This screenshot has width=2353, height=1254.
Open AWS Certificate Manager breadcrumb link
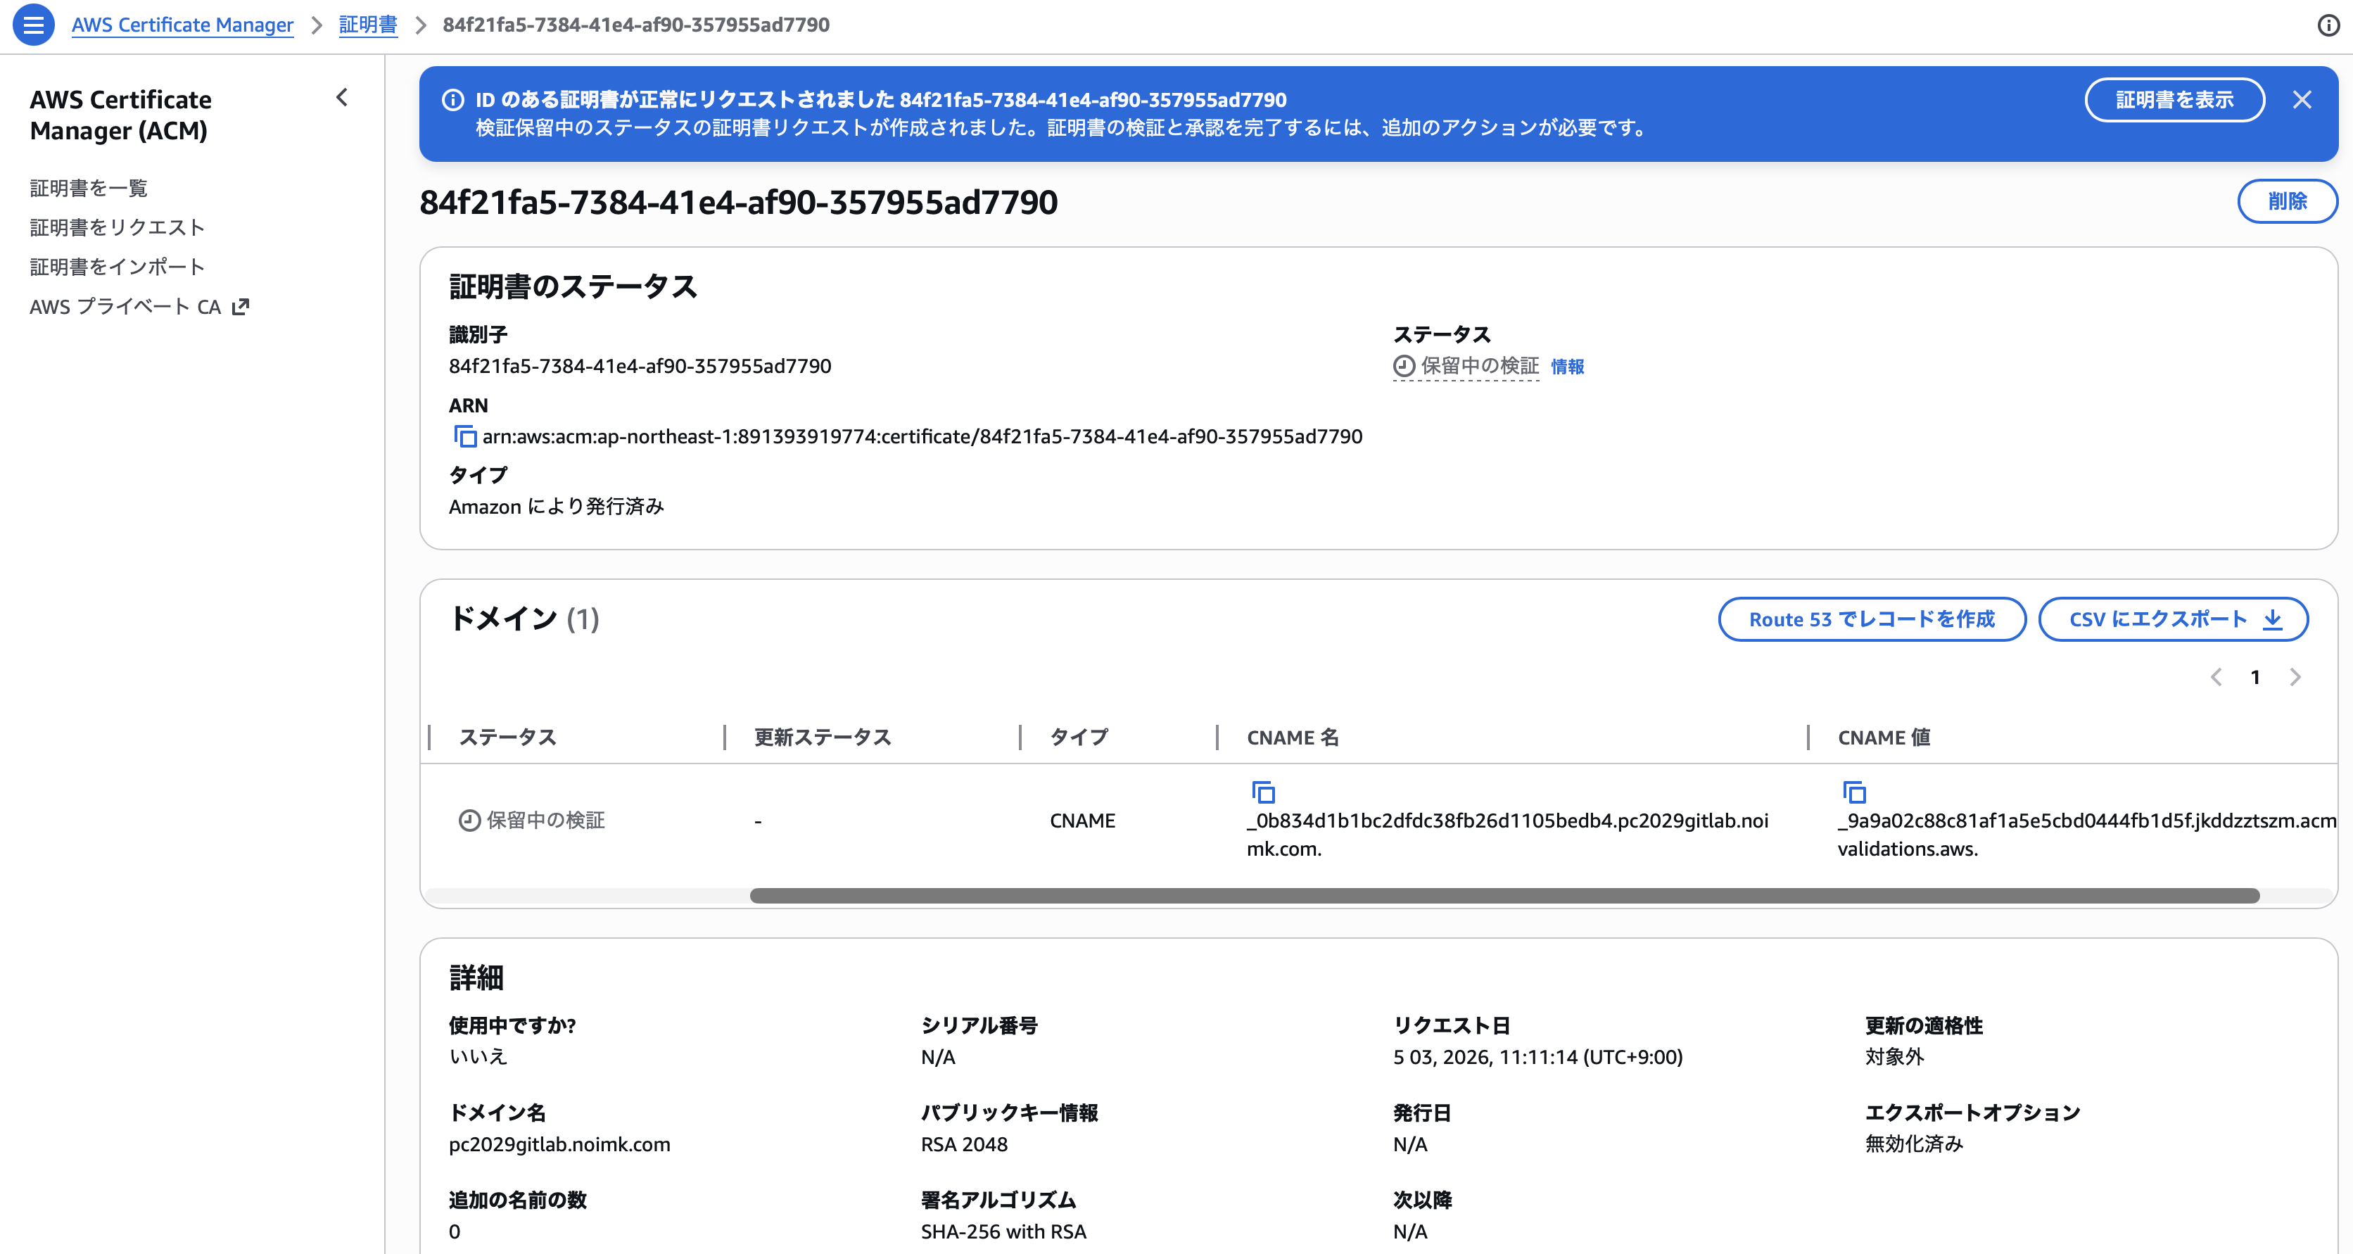click(x=183, y=25)
